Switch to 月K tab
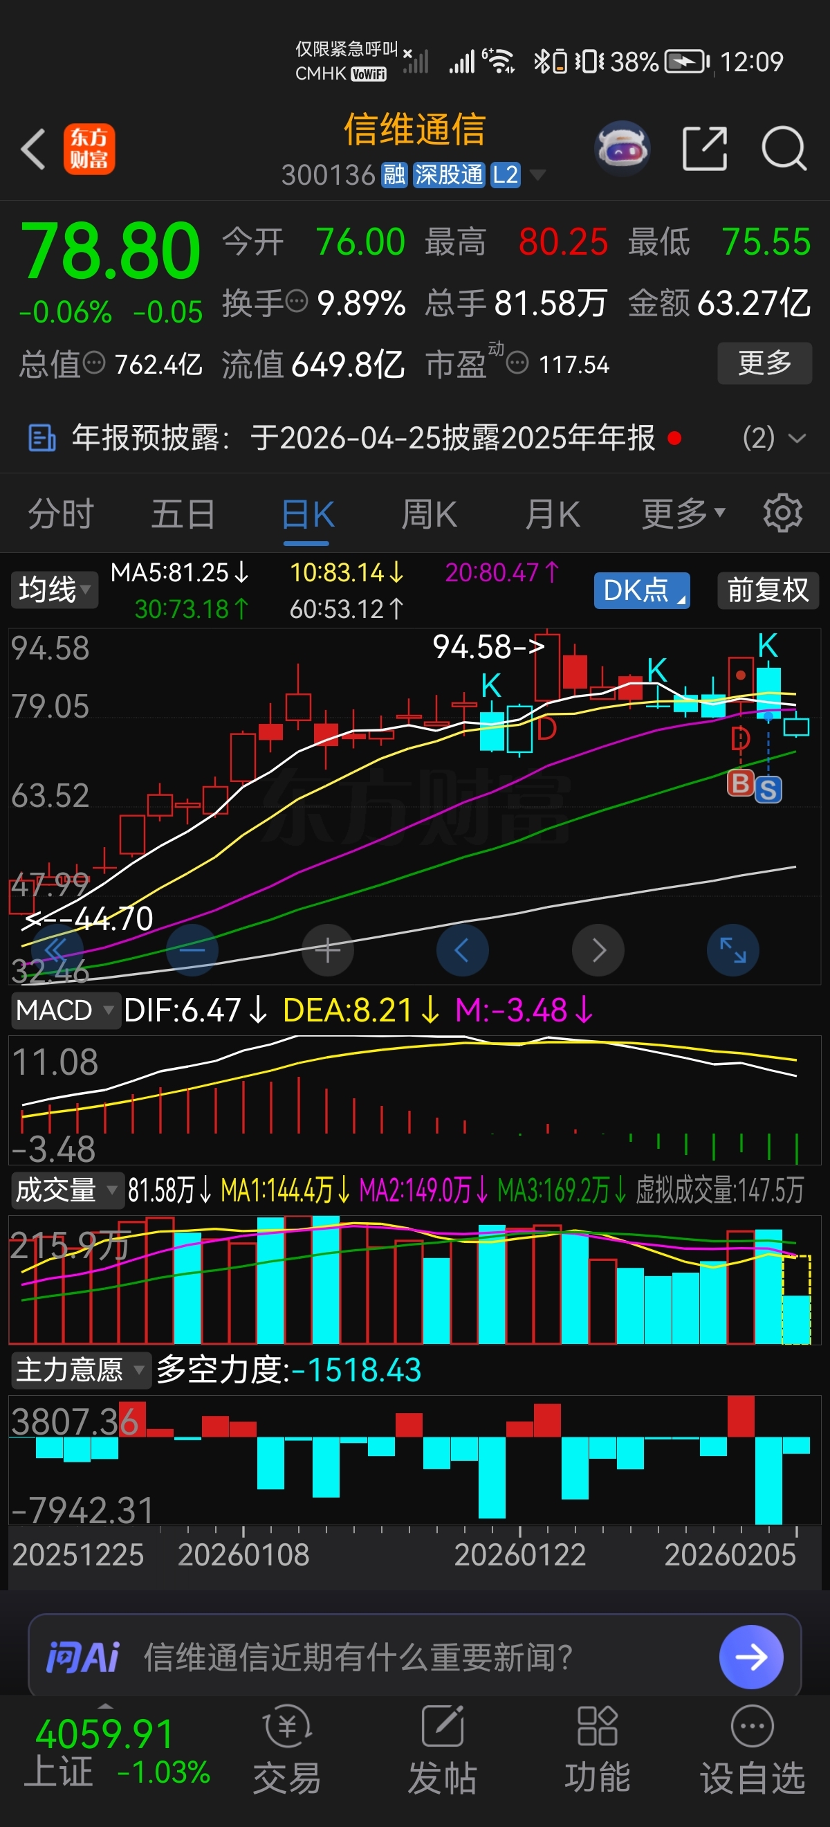This screenshot has width=830, height=1827. click(553, 513)
